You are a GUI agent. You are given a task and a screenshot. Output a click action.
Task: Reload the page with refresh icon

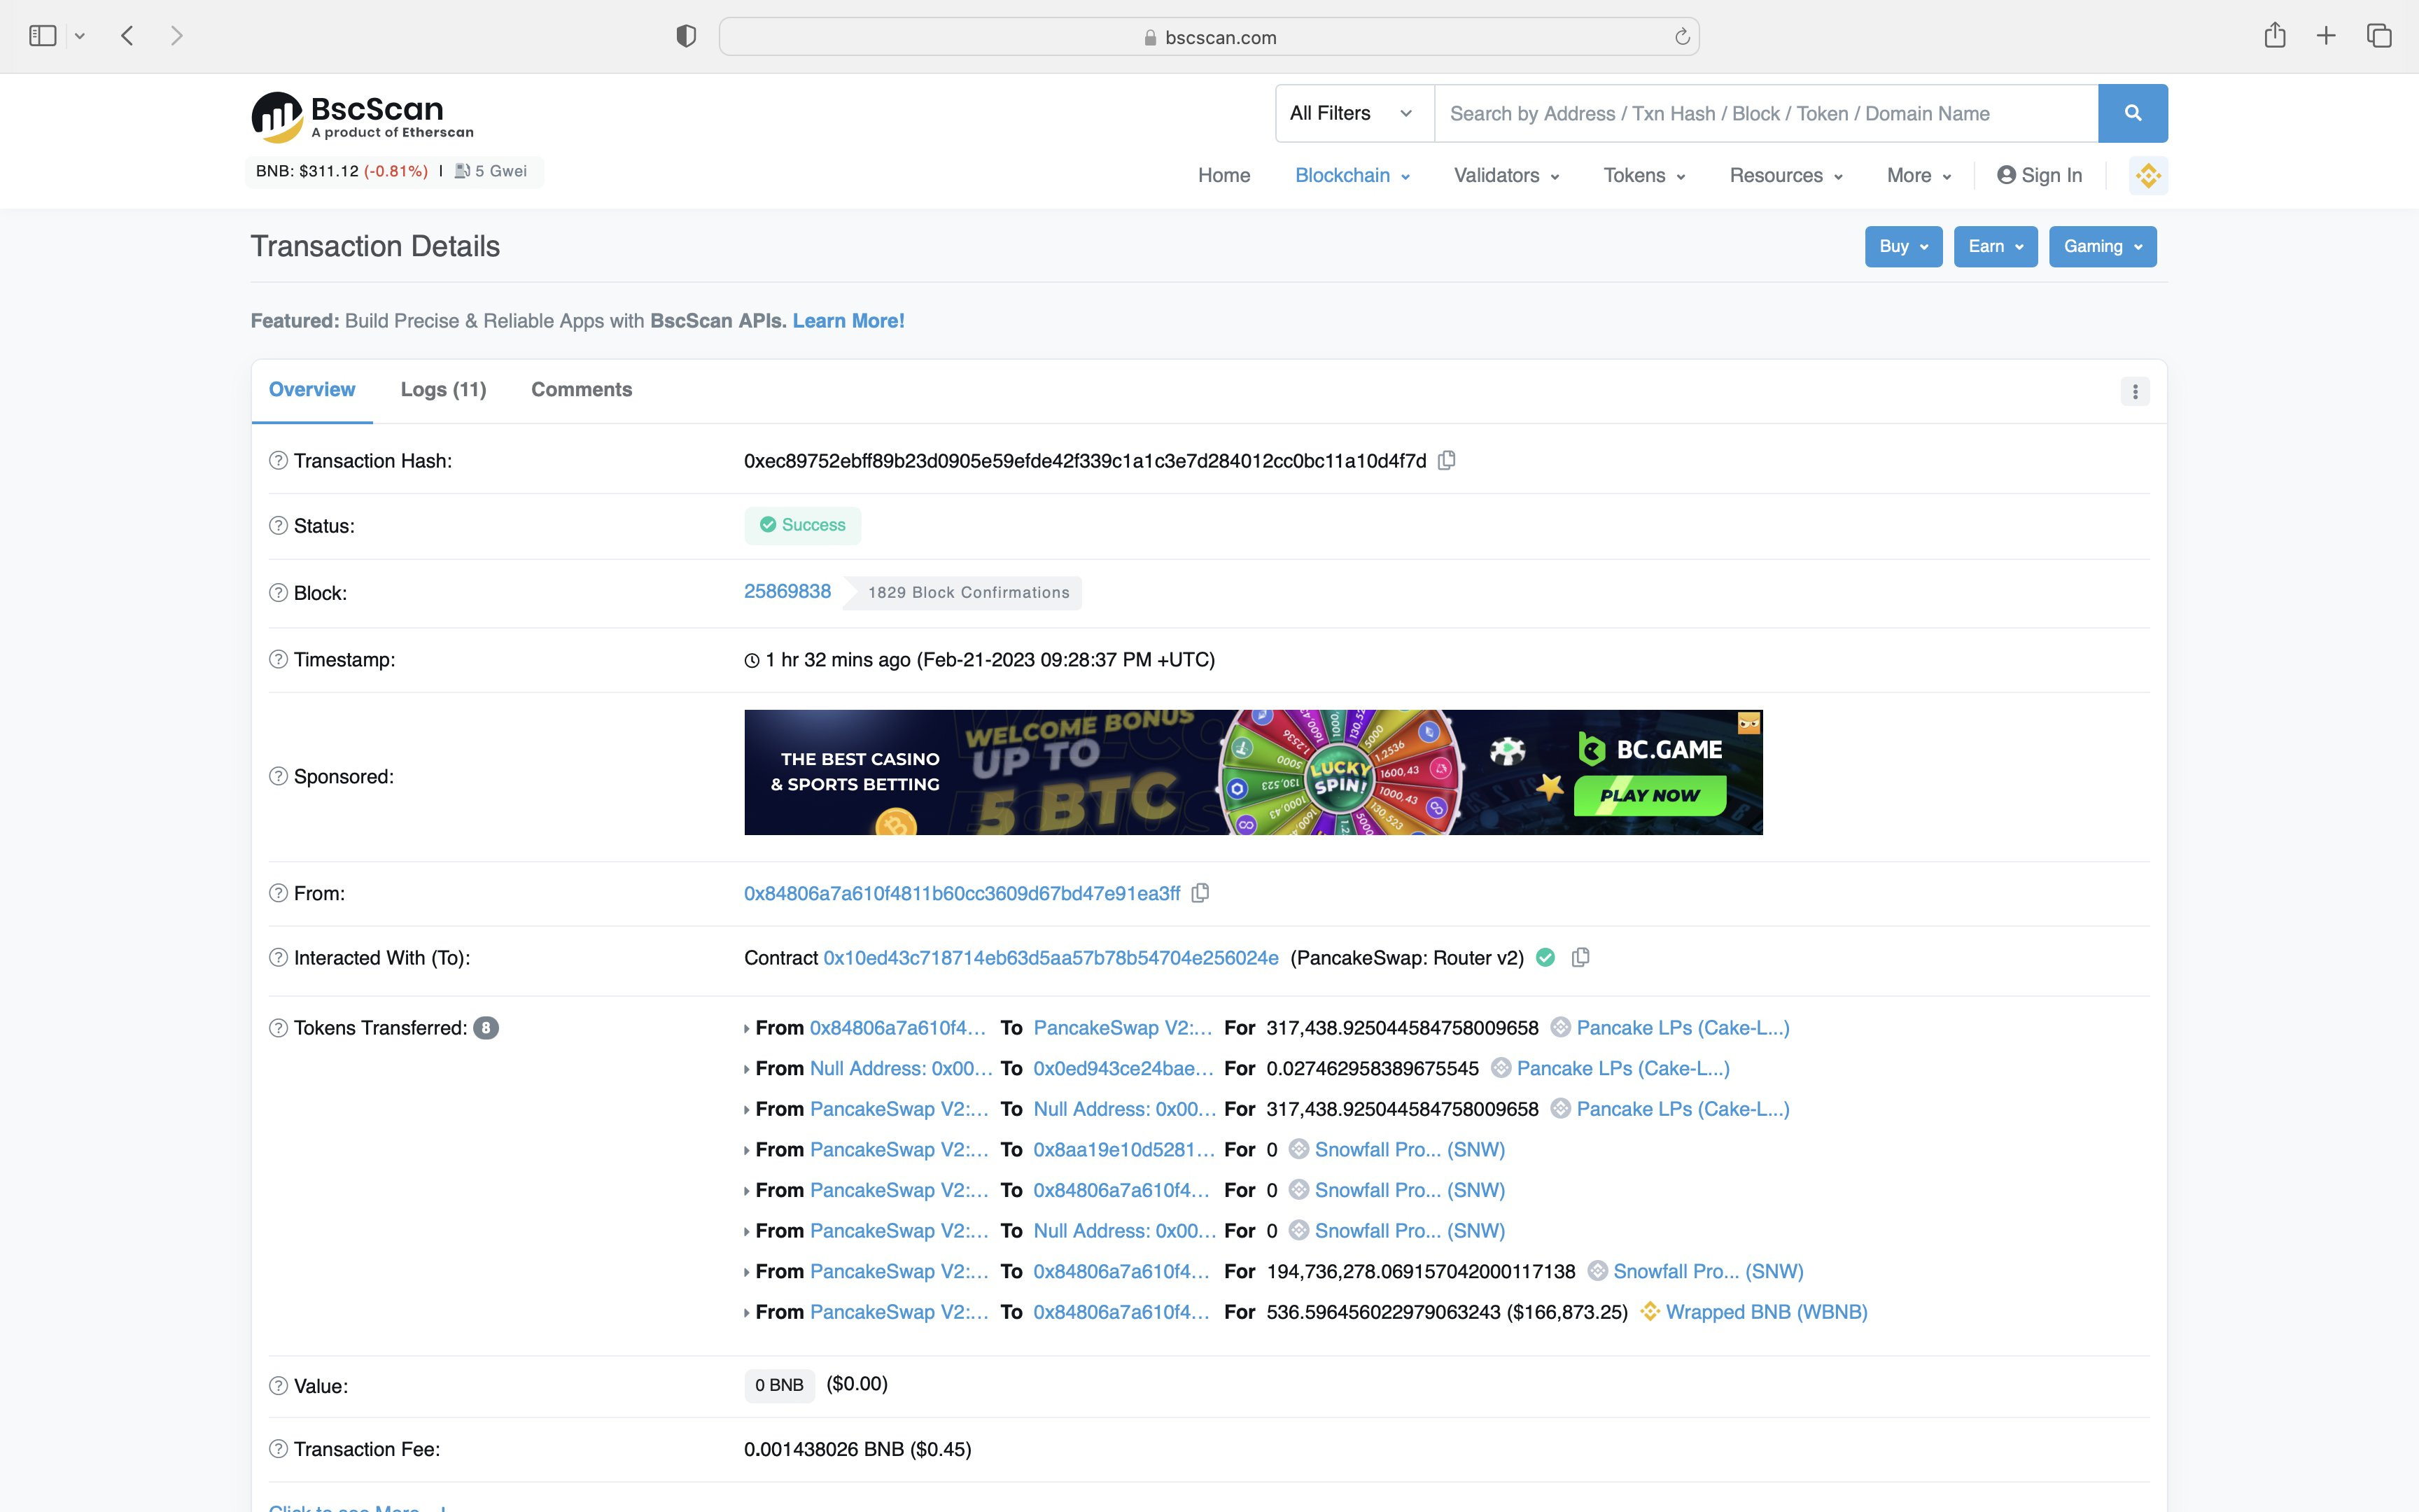[1682, 37]
